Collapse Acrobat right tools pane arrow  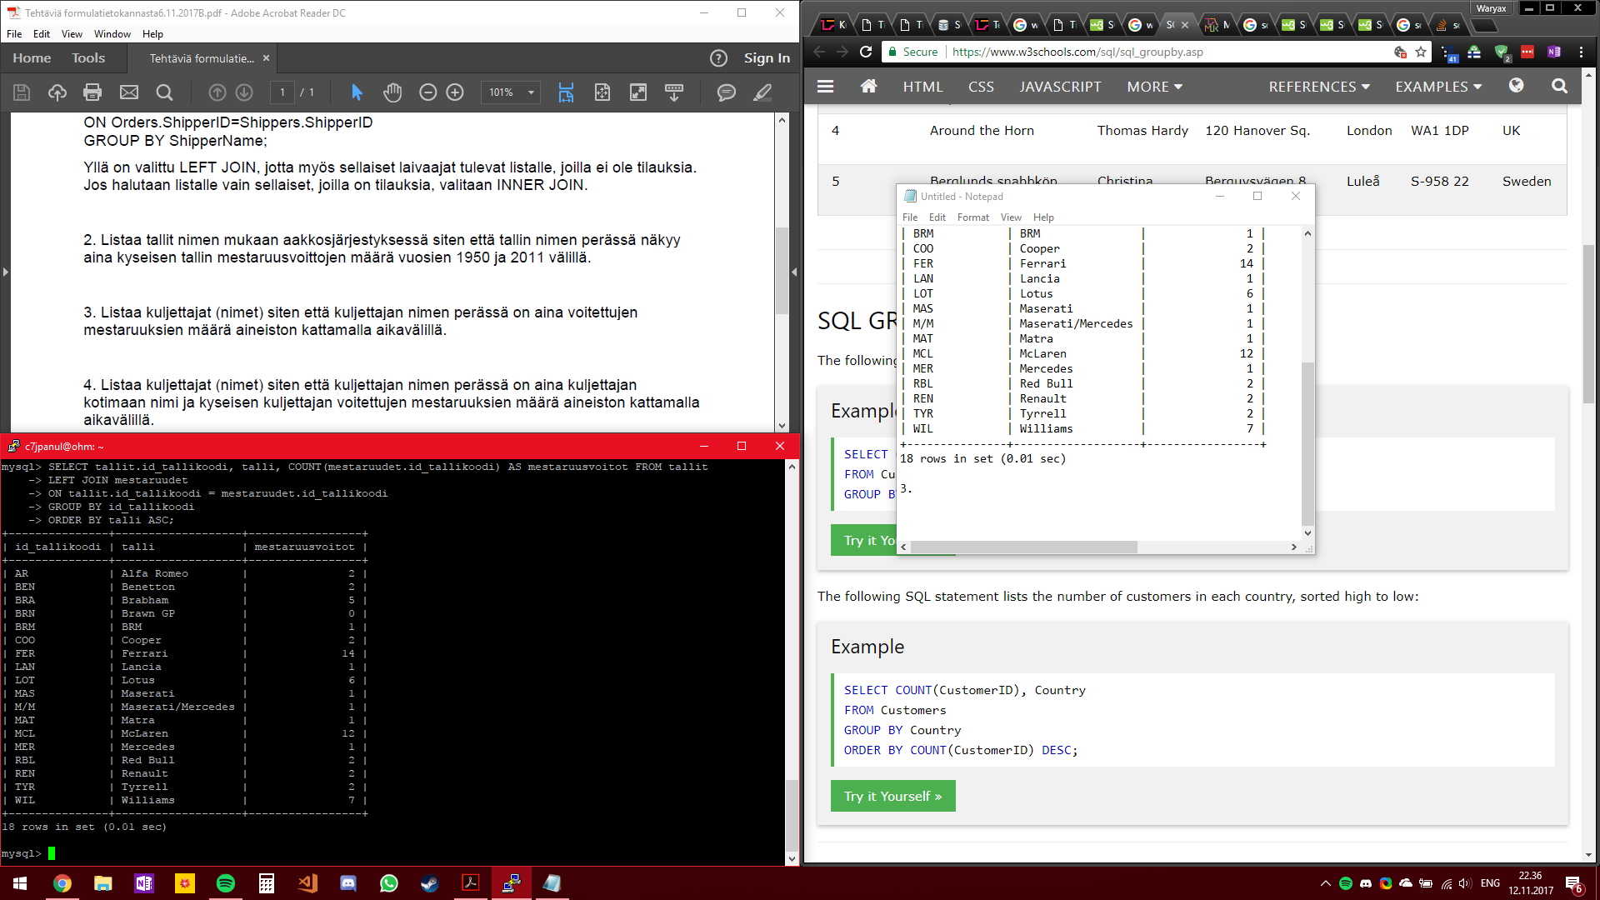point(794,272)
